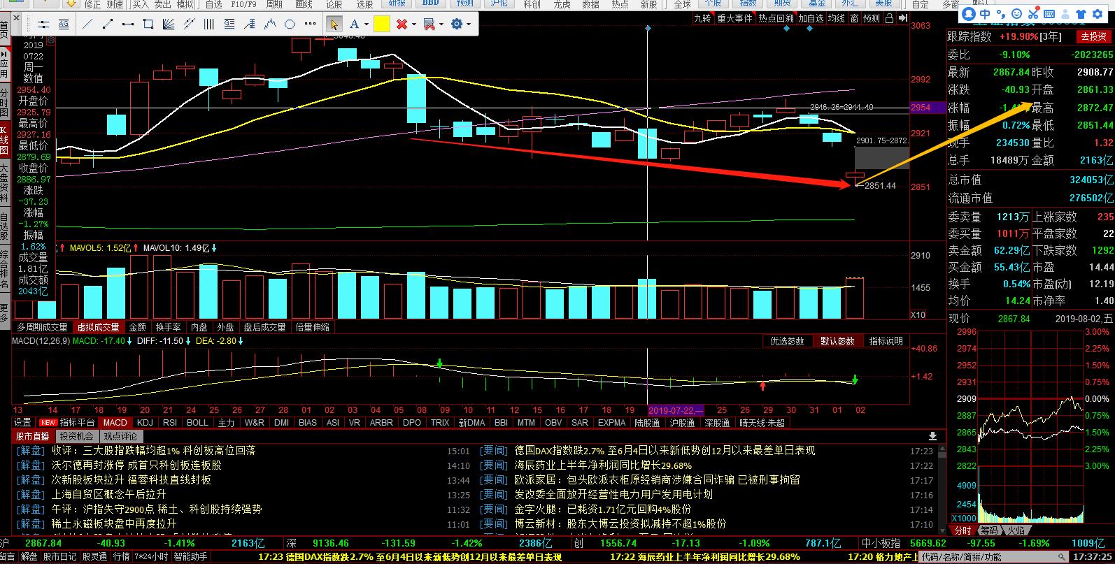The height and width of the screenshot is (564, 1115).
Task: Expand the red X delete options dropdown
Action: 414,24
